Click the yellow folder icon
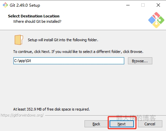The image size is (166, 131). 19,40
